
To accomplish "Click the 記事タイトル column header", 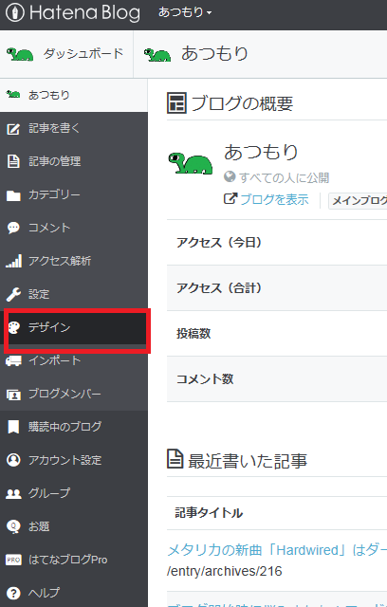I will (209, 513).
